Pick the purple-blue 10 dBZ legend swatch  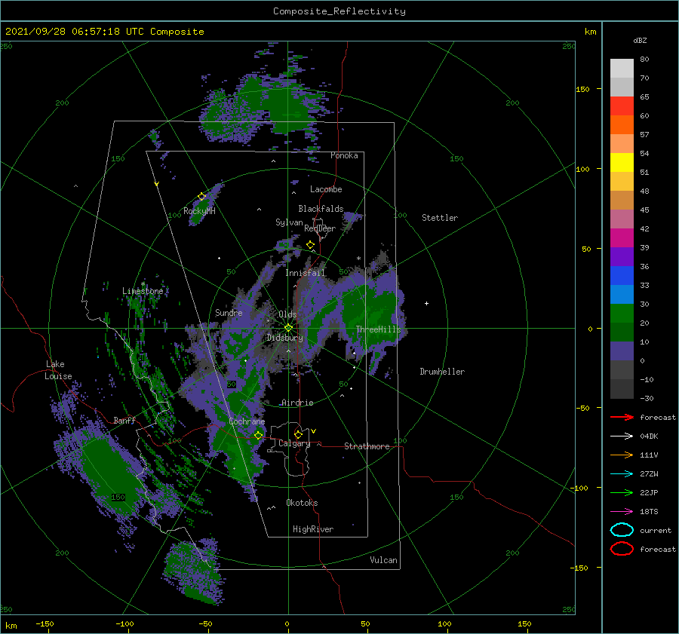(x=622, y=351)
